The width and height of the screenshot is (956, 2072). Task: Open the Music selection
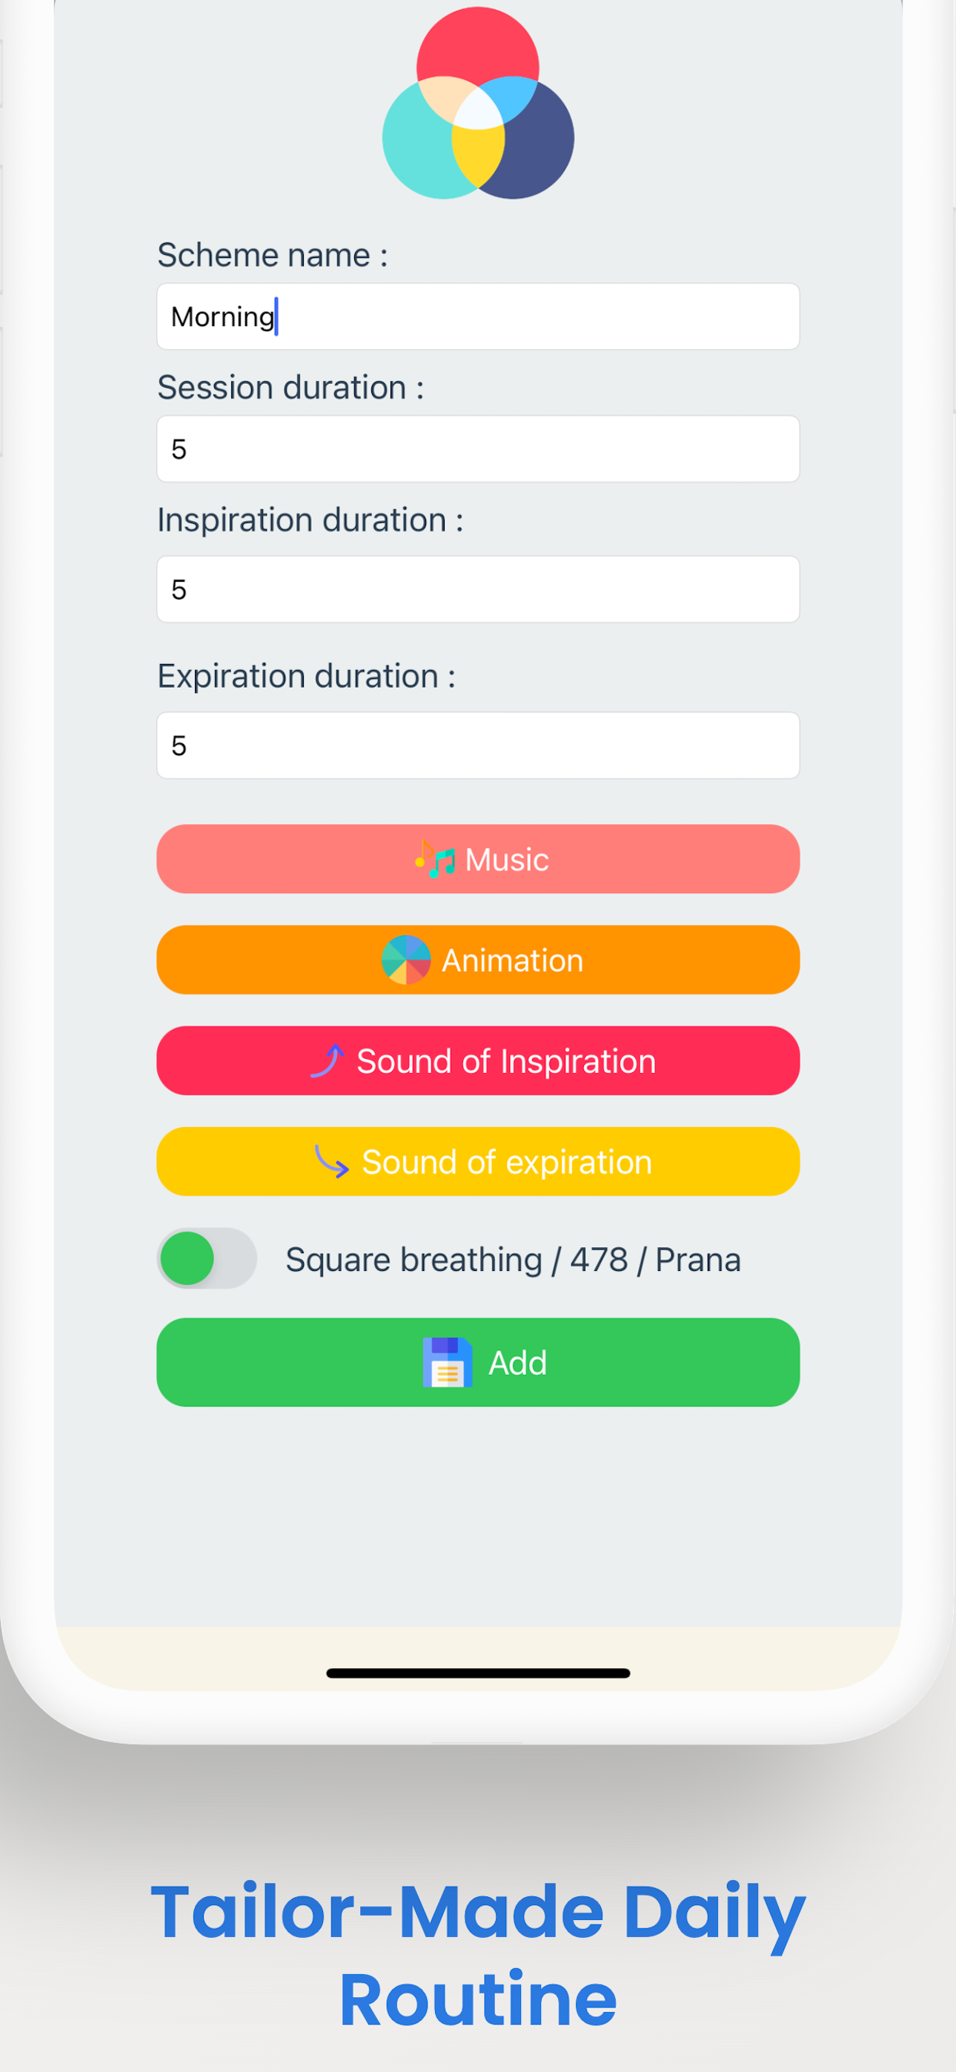tap(478, 859)
